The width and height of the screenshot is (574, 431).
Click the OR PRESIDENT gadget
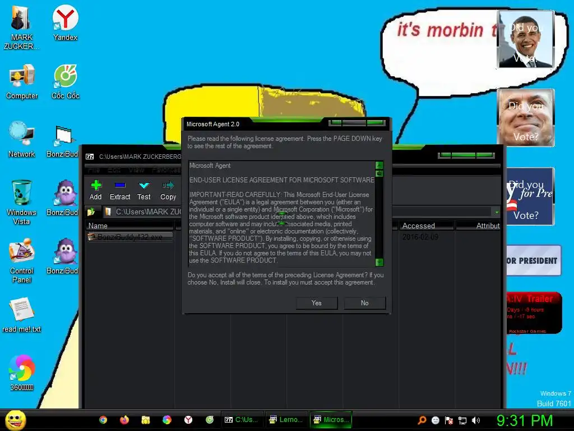[534, 260]
